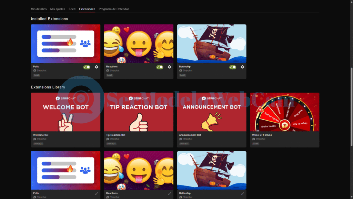Switch to Mis detalles tab
This screenshot has height=199, width=353.
pyautogui.click(x=39, y=9)
